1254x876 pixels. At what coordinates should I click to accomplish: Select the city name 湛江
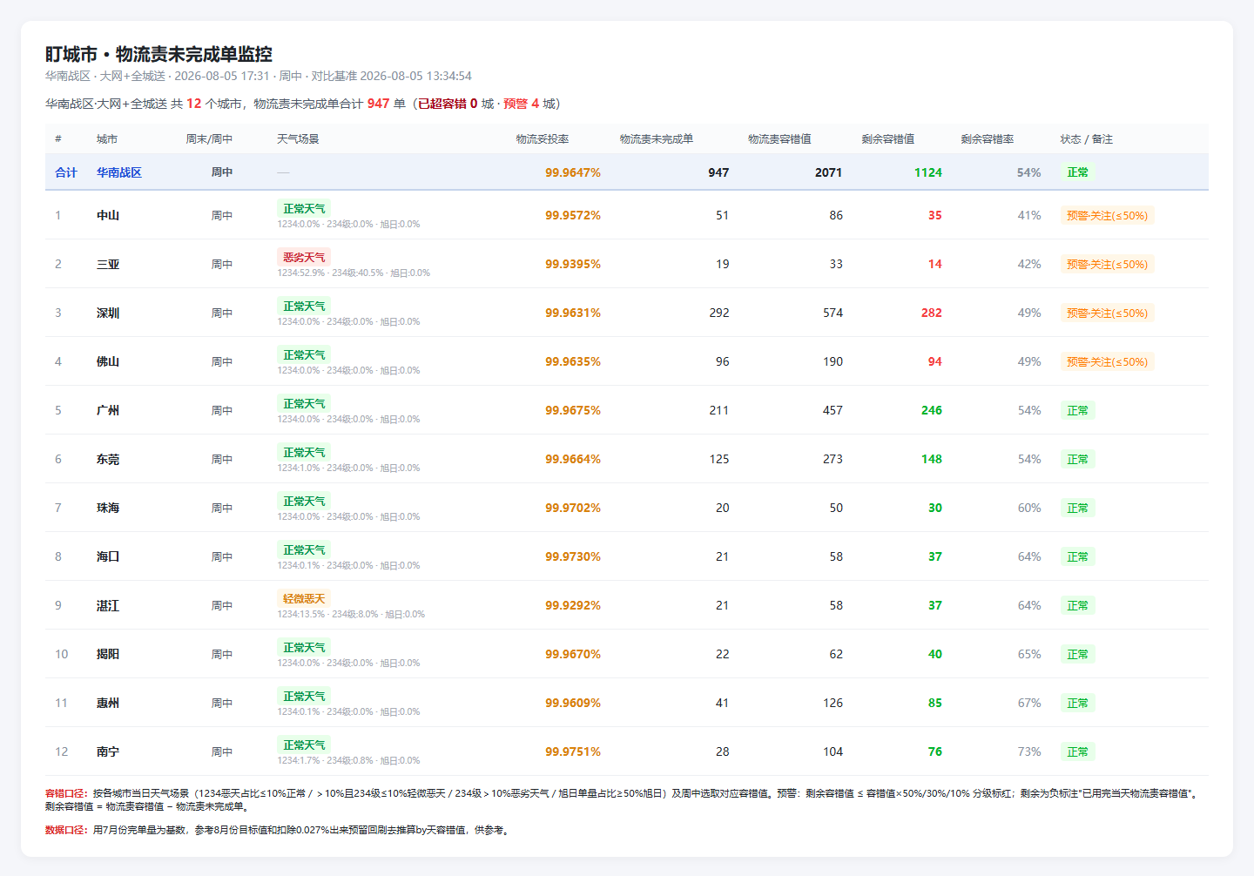[108, 605]
